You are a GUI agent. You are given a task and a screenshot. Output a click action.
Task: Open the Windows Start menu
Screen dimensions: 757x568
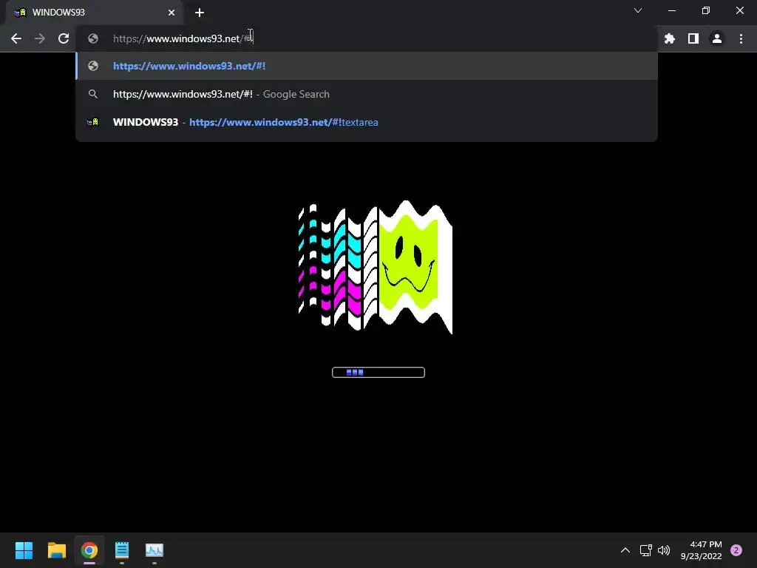24,550
